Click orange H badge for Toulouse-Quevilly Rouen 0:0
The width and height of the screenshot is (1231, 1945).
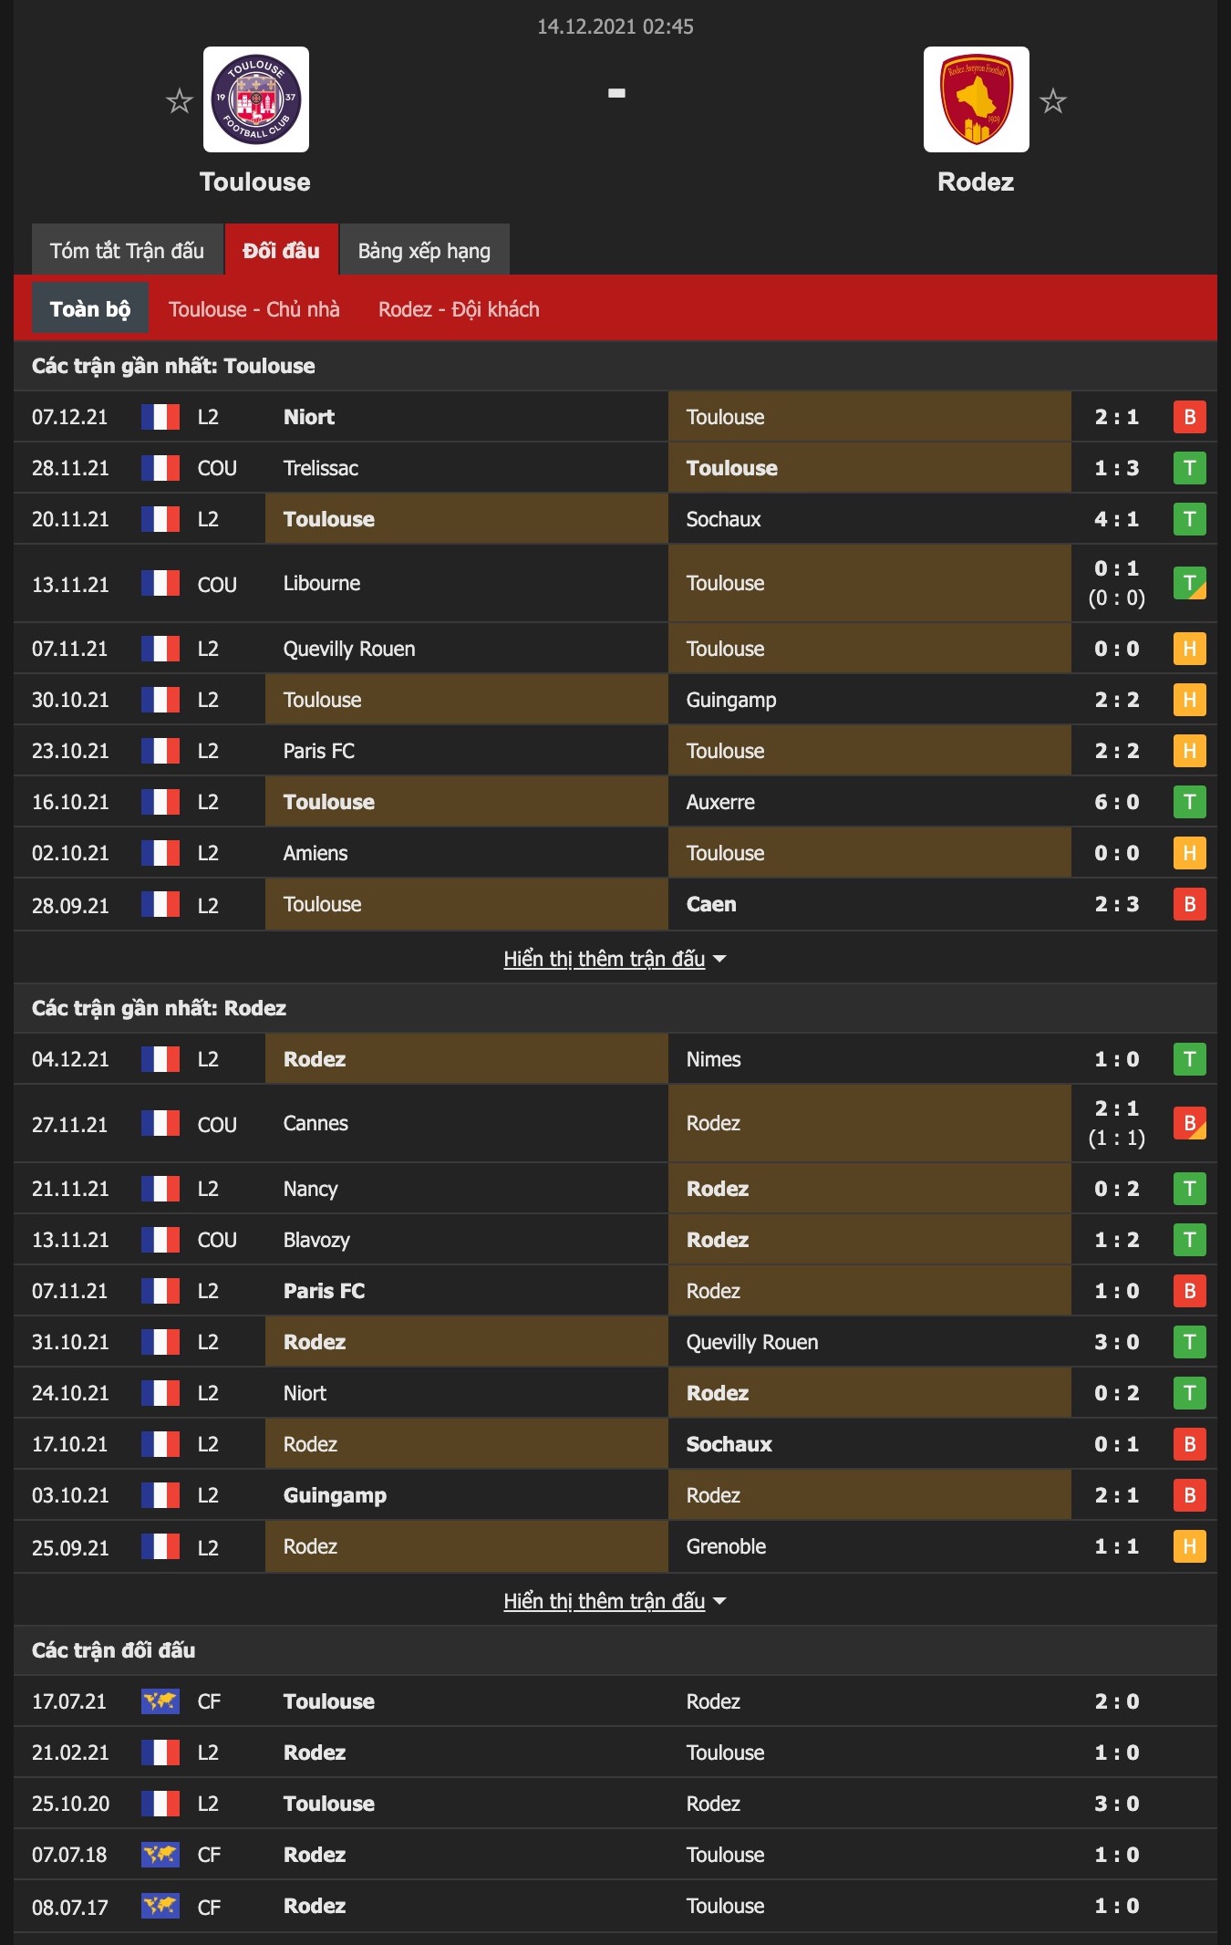click(x=1189, y=649)
